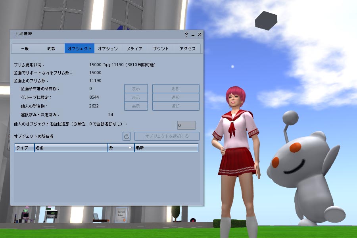Focus the auto-return minutes input field
Image resolution: width=357 pixels, height=238 pixels.
click(186, 125)
